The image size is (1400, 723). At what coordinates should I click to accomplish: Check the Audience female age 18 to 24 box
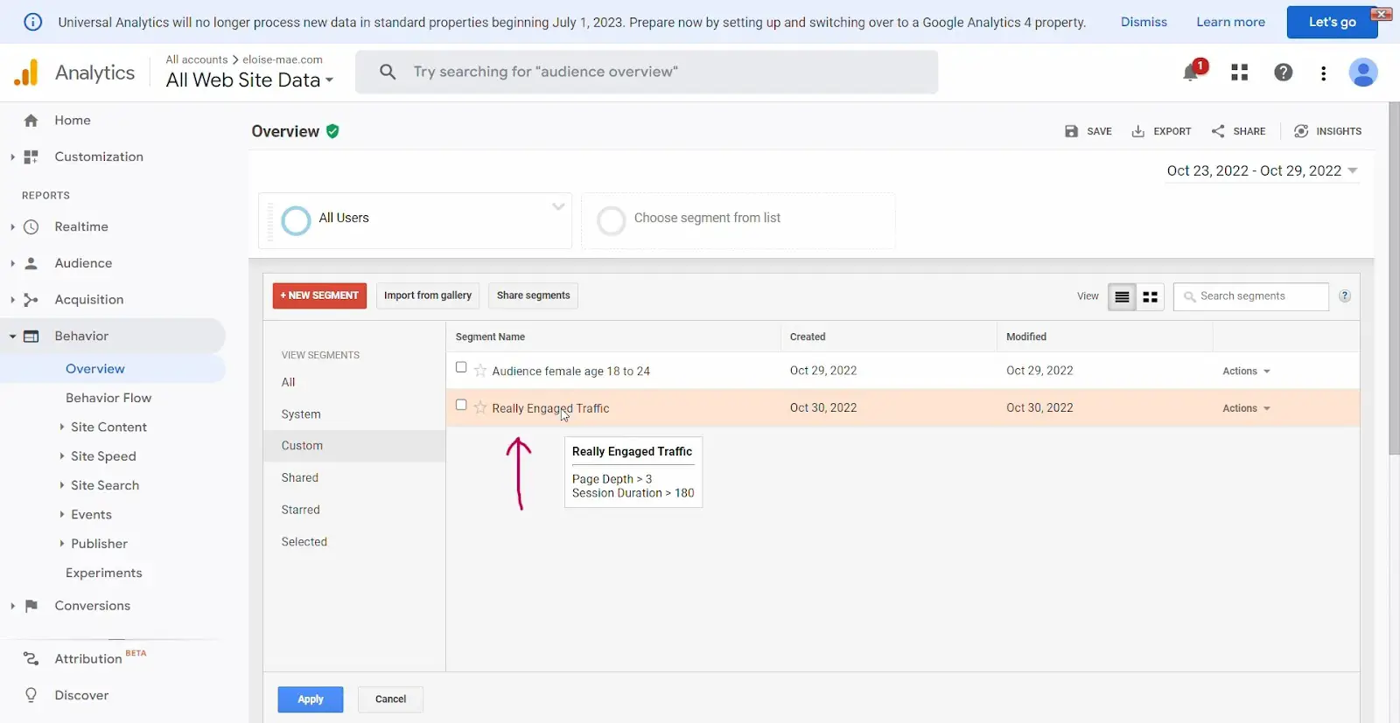[461, 368]
